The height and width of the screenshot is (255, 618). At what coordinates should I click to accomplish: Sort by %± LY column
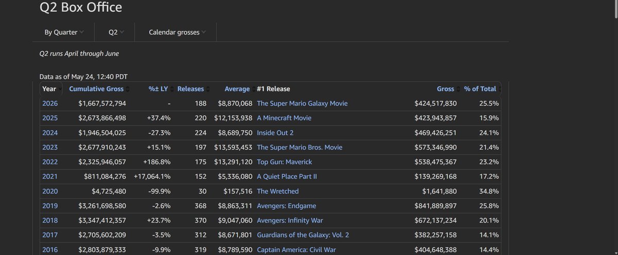coord(161,89)
